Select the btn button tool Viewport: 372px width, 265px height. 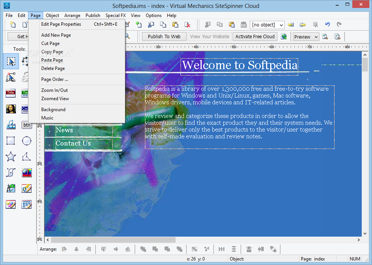click(x=26, y=125)
